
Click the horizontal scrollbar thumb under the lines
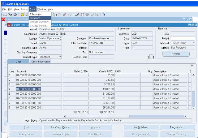pyautogui.click(x=157, y=116)
